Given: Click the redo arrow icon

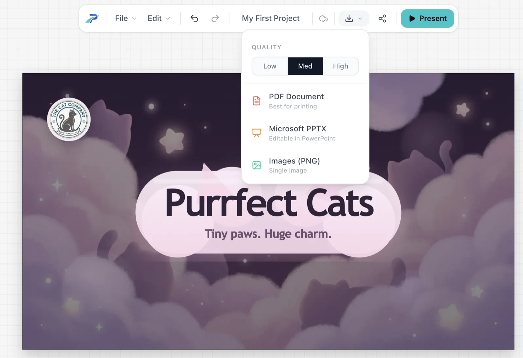Looking at the screenshot, I should [215, 19].
